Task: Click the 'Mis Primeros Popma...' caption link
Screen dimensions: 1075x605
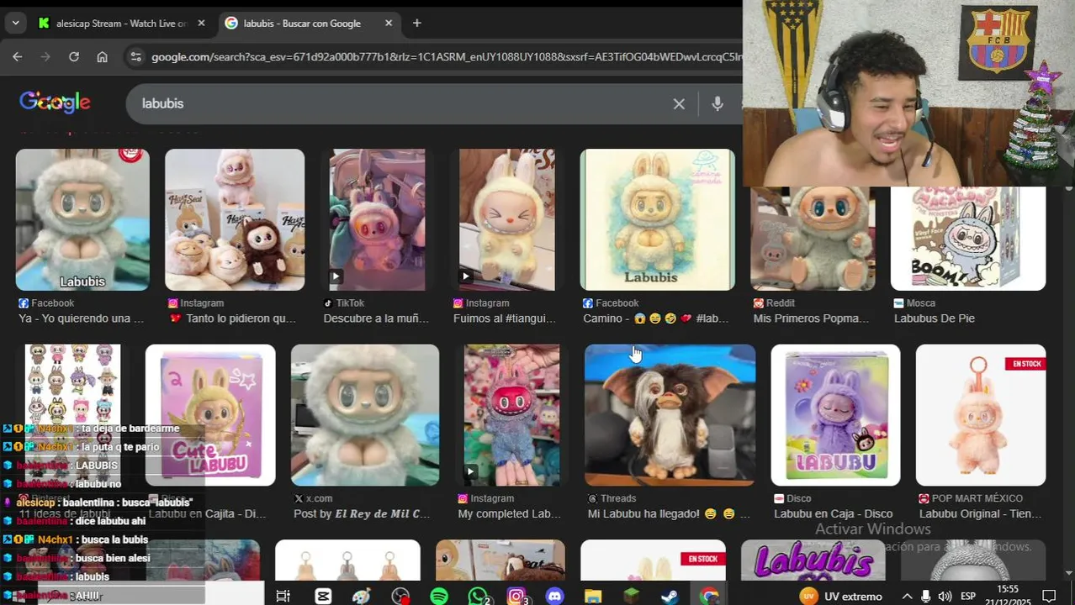Action: click(x=811, y=318)
